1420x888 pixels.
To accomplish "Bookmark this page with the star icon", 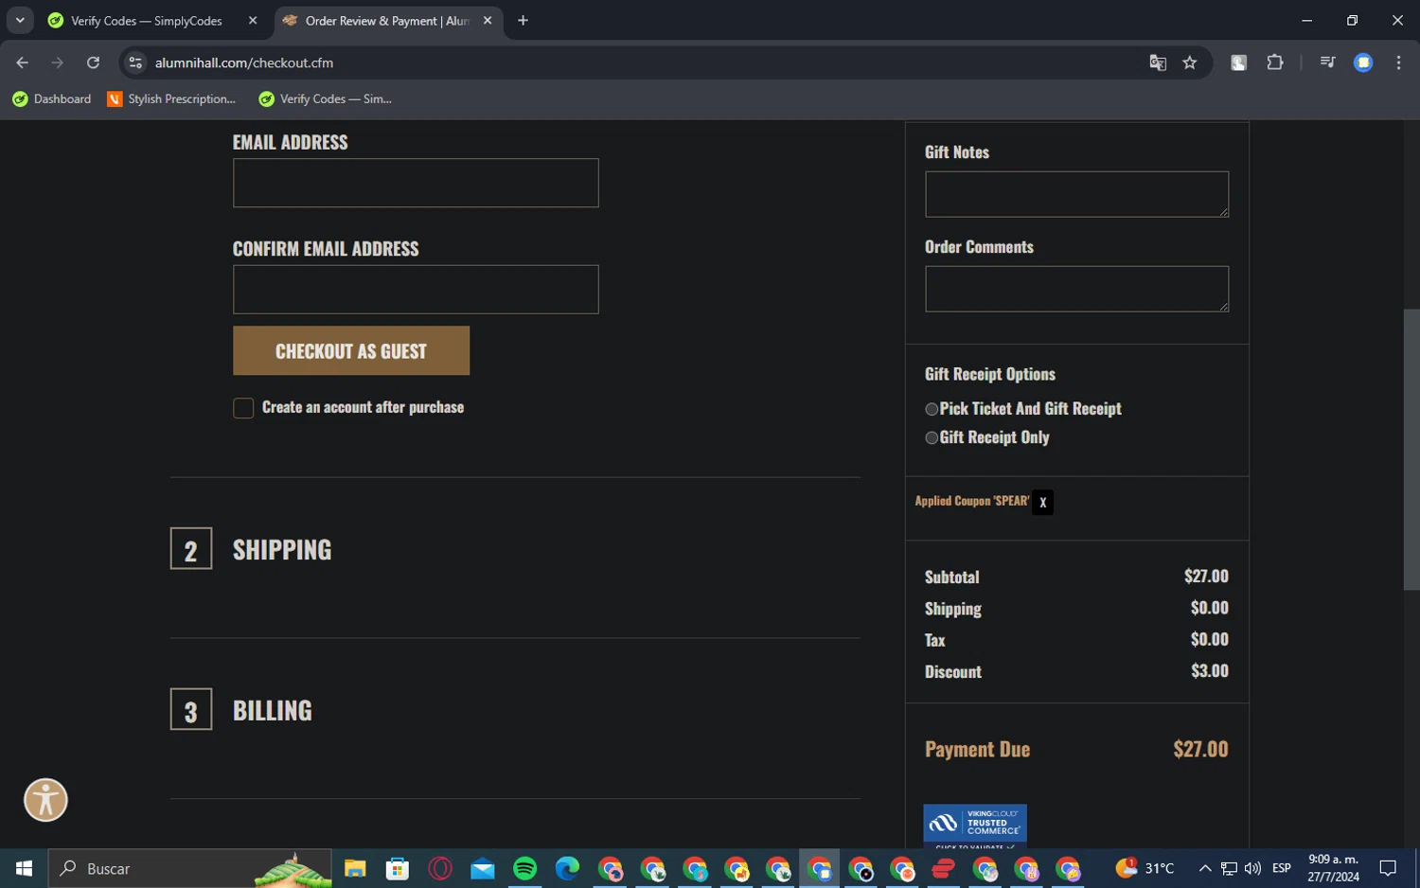I will (x=1190, y=62).
